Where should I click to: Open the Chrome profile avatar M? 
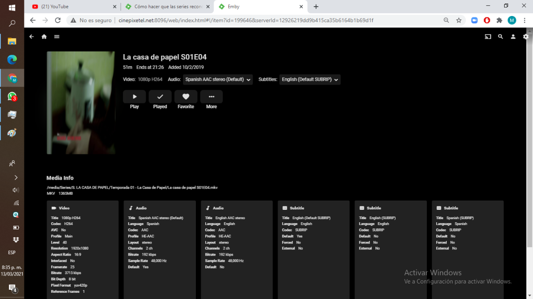(512, 20)
